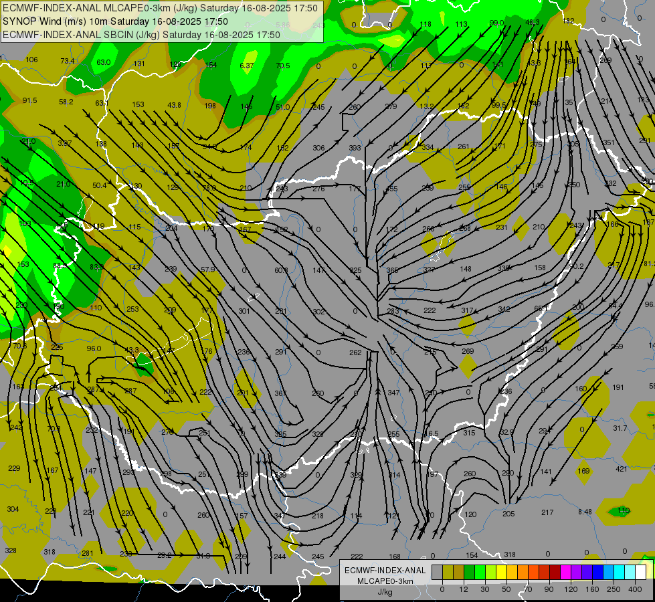Click the legend scale value '50'
The width and height of the screenshot is (655, 602).
coord(506,589)
